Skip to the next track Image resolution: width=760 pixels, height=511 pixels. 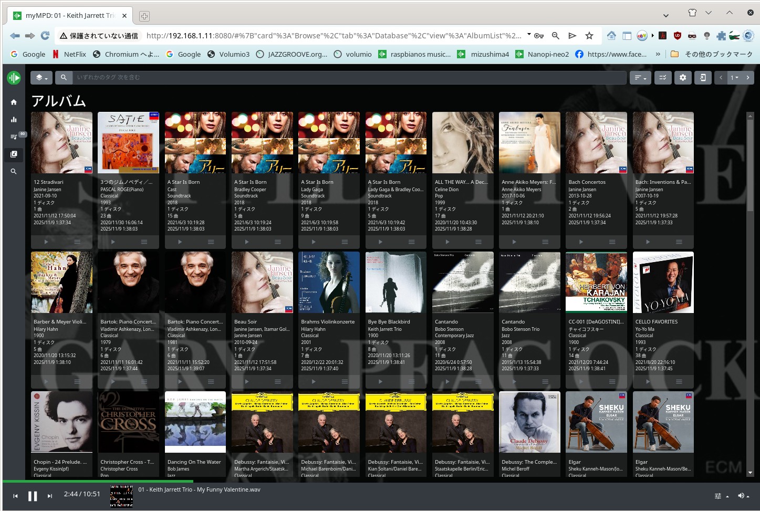tap(50, 496)
